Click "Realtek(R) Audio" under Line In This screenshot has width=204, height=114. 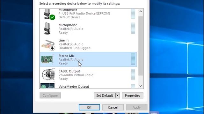[71, 44]
